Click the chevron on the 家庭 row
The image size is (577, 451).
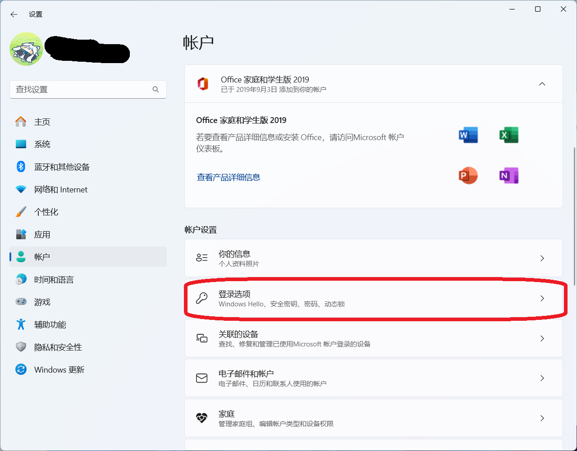542,418
